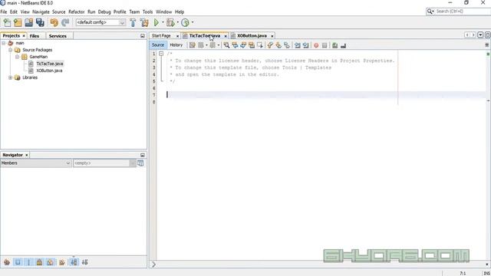Run the project with green play icon
491x276 pixels.
157,22
